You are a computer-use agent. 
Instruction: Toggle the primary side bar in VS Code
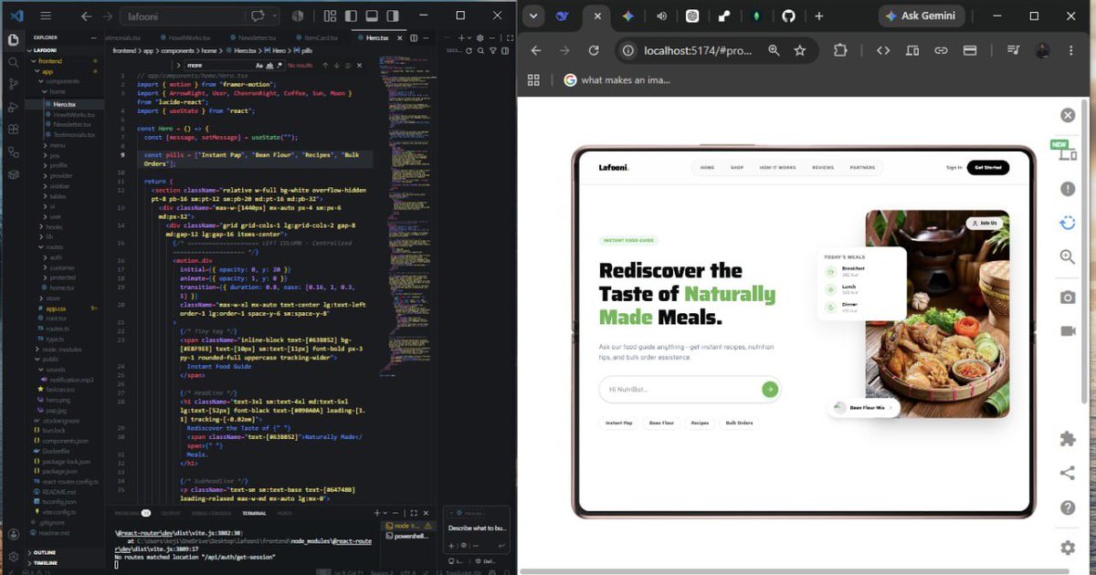tap(351, 16)
